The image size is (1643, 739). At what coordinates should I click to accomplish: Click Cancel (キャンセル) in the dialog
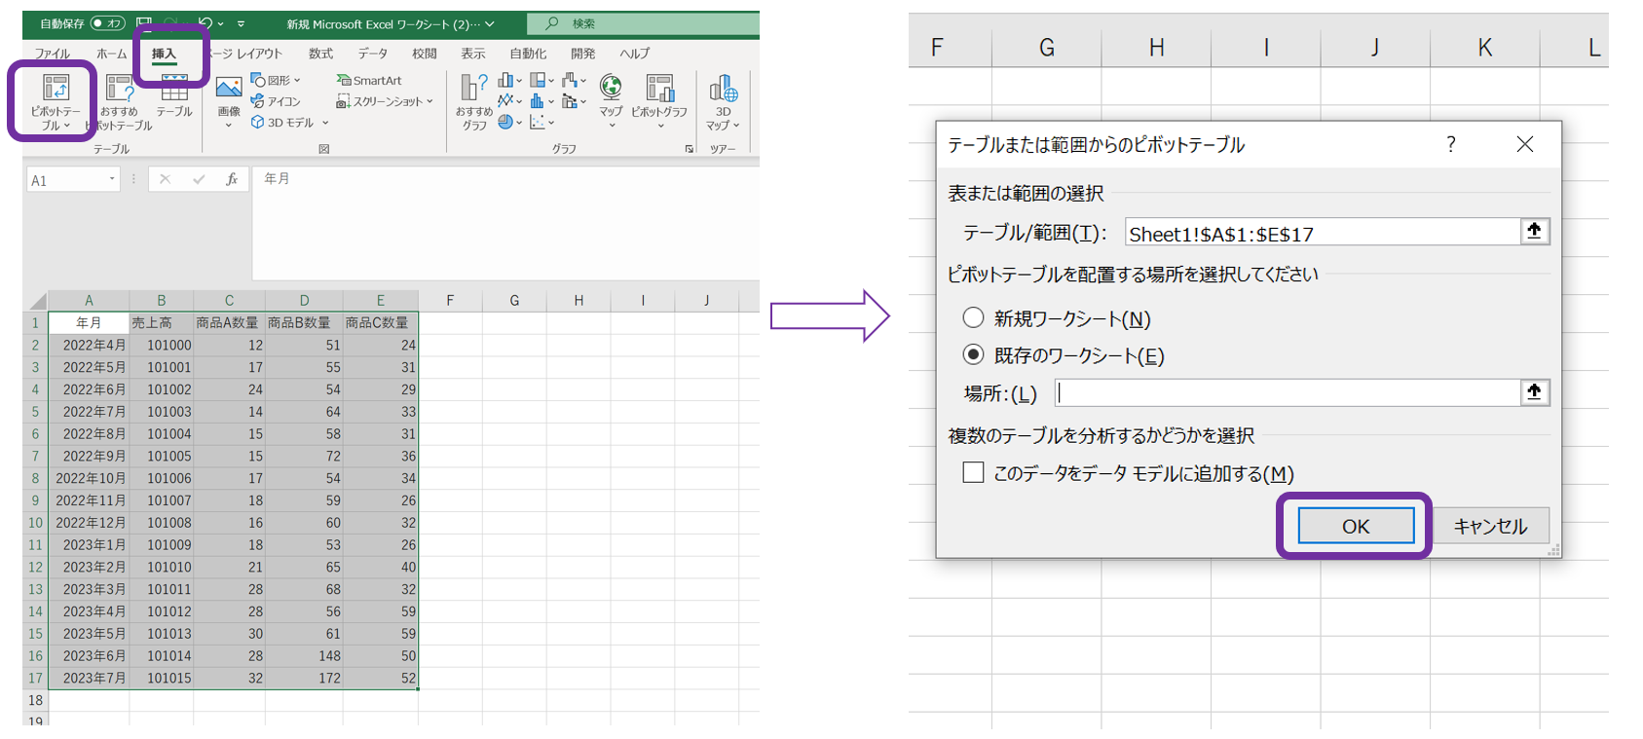point(1490,526)
